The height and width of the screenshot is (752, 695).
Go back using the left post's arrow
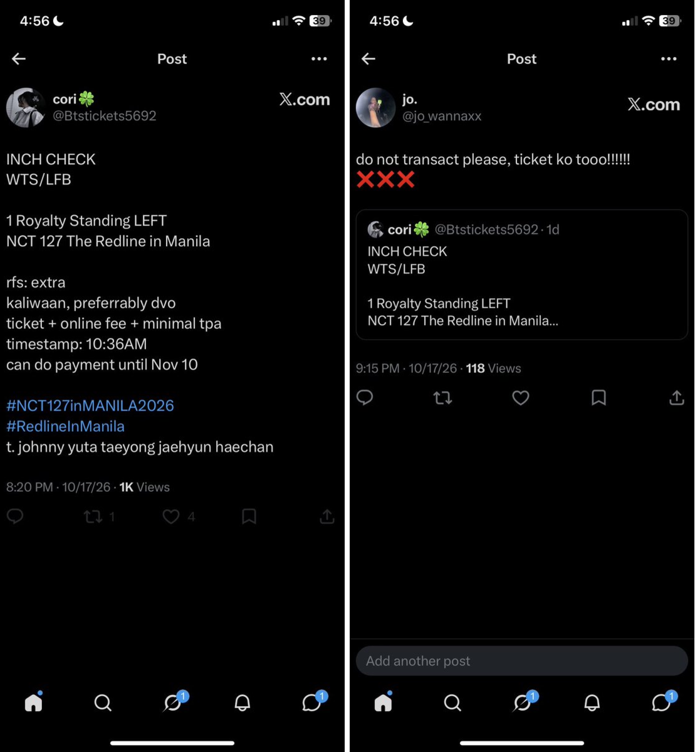point(19,59)
